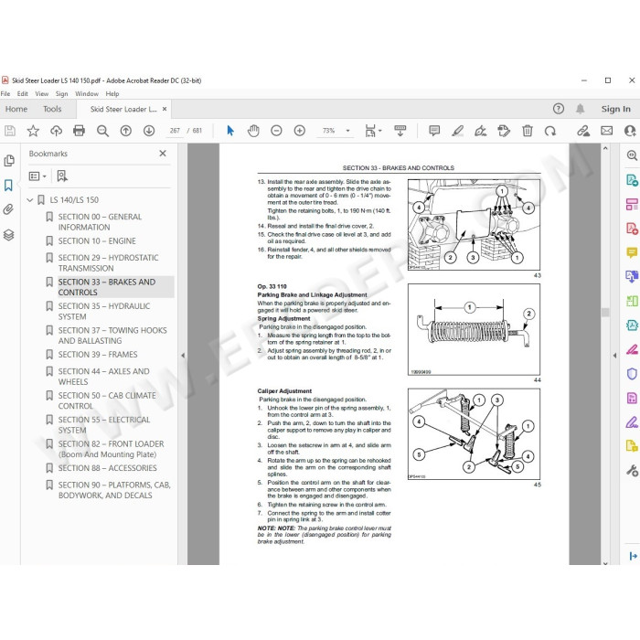Choose the Selection arrow tool
Viewport: 640px width, 640px height.
pyautogui.click(x=230, y=131)
